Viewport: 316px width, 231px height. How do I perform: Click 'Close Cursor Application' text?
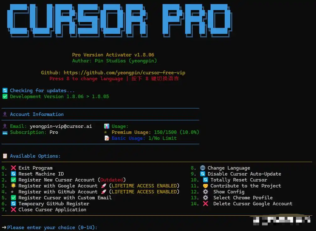point(52,210)
